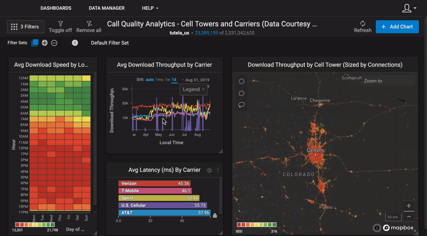The image size is (427, 236).
Task: Click the Download Throughput by Cell Tower title
Action: pyautogui.click(x=325, y=65)
